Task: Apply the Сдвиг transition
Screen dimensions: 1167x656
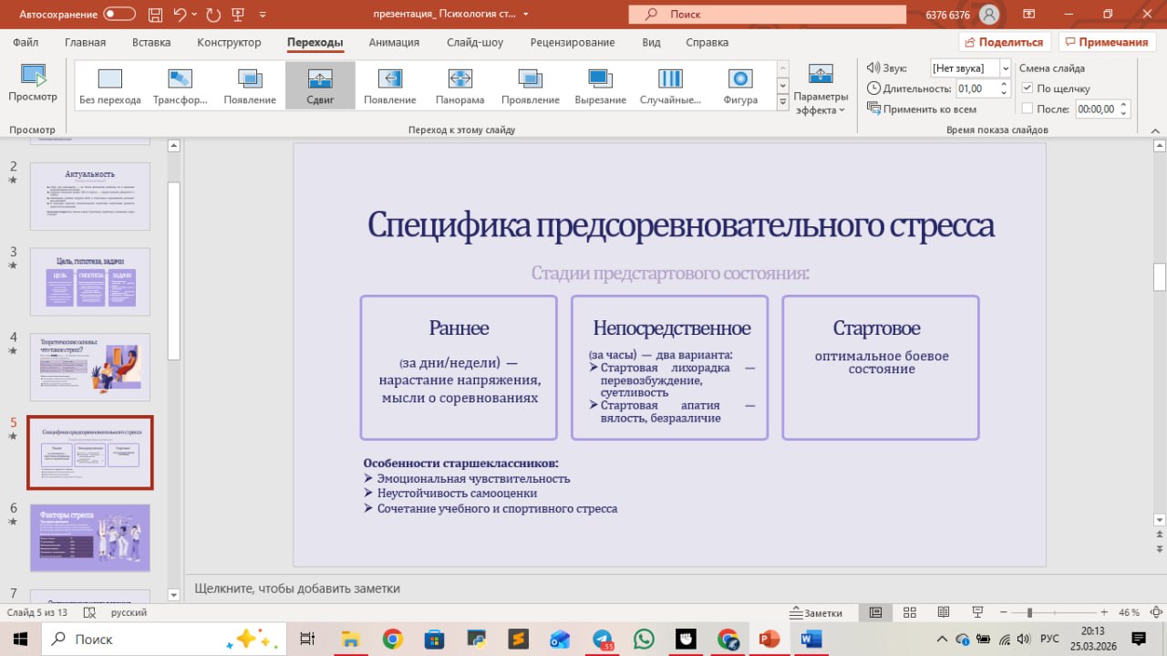Action: [320, 87]
